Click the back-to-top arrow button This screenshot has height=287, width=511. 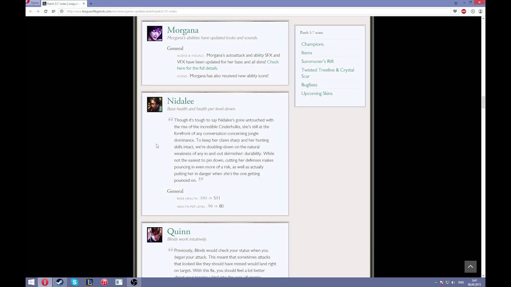[x=470, y=267]
